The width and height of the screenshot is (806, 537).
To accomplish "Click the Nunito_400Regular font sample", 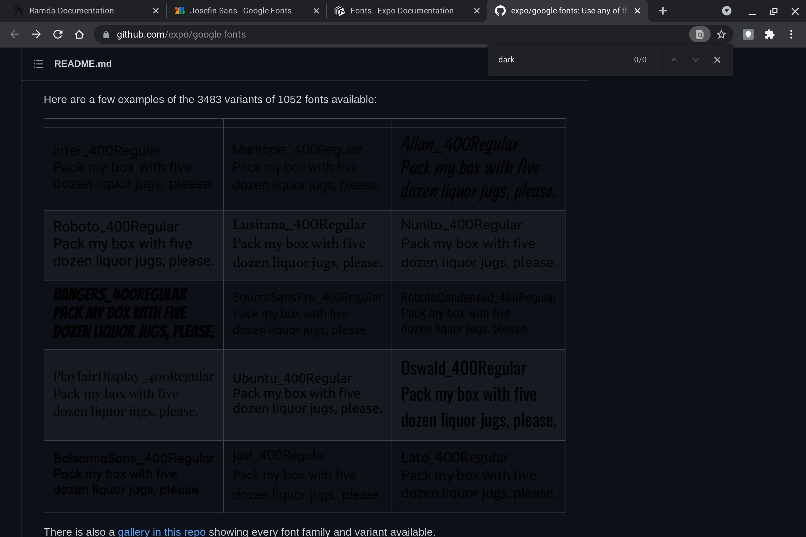I will point(478,244).
